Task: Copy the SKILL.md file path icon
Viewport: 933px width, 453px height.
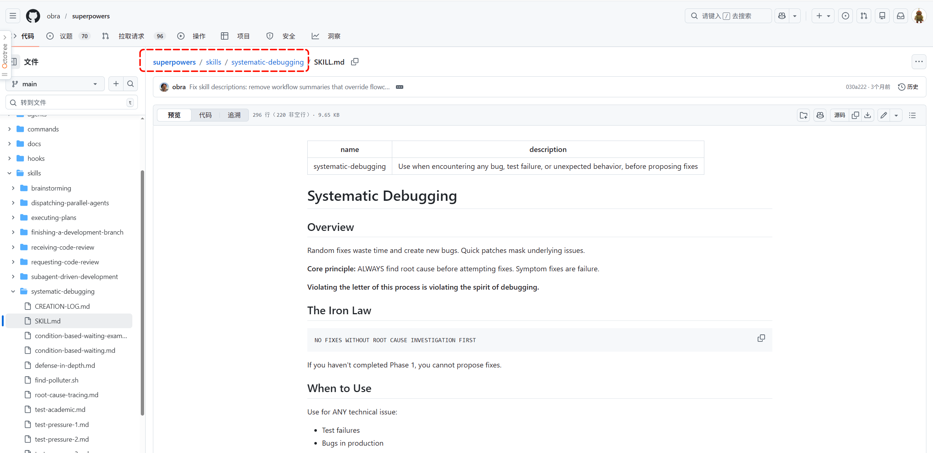Action: (x=354, y=62)
